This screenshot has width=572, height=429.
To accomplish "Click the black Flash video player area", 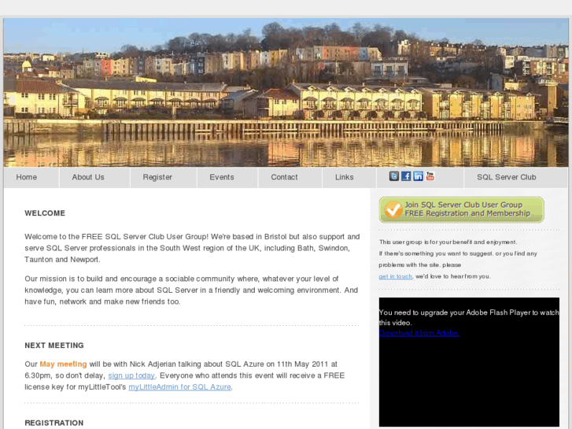I will pyautogui.click(x=469, y=362).
